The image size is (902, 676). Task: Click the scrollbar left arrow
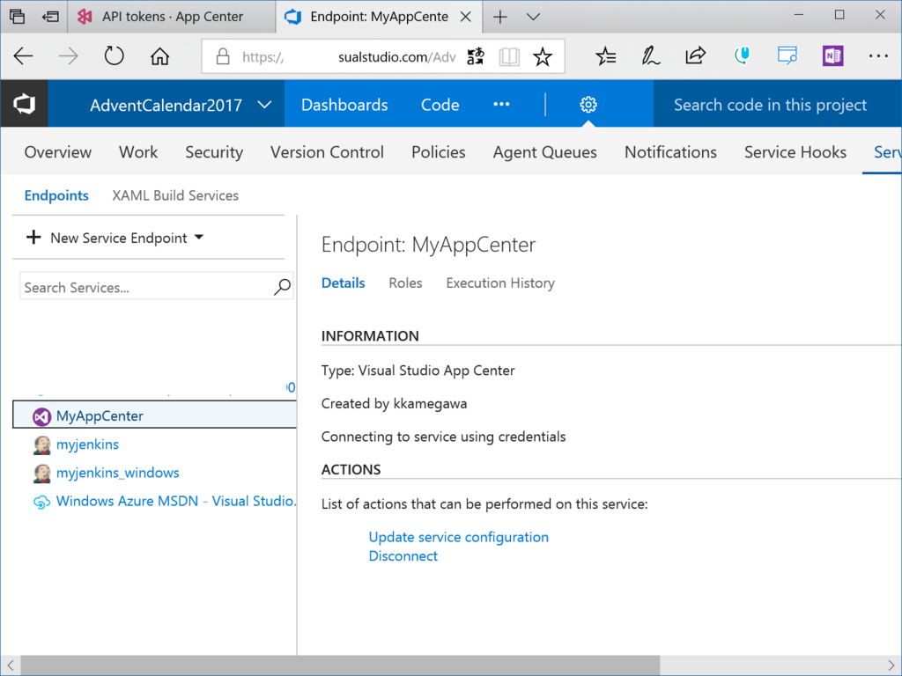click(11, 665)
